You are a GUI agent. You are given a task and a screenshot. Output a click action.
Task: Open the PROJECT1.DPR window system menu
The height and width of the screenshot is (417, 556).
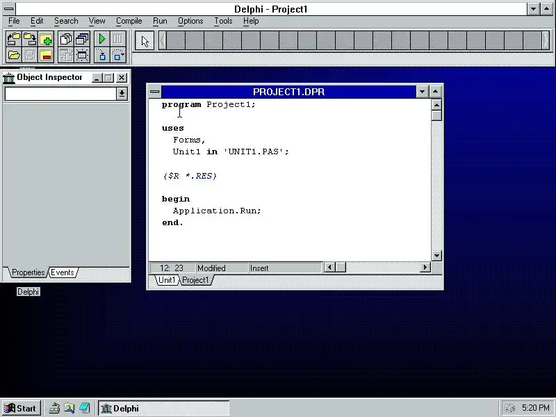point(154,92)
